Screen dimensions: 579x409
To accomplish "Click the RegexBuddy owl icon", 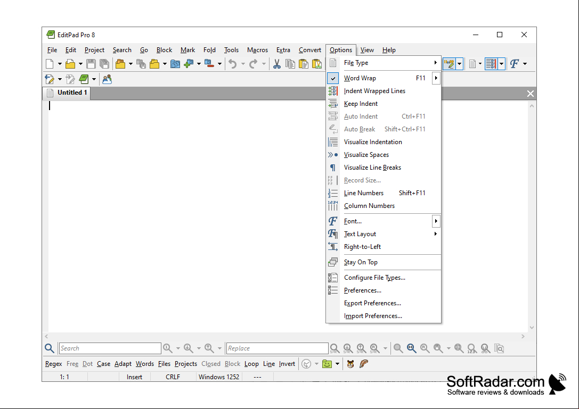I will coord(350,364).
